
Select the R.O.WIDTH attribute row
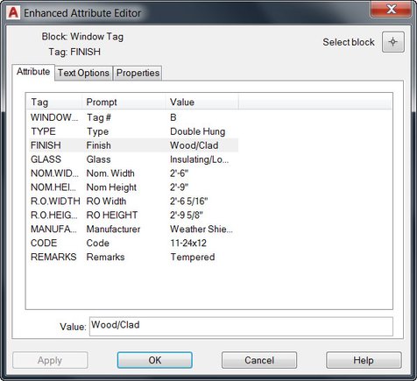134,201
